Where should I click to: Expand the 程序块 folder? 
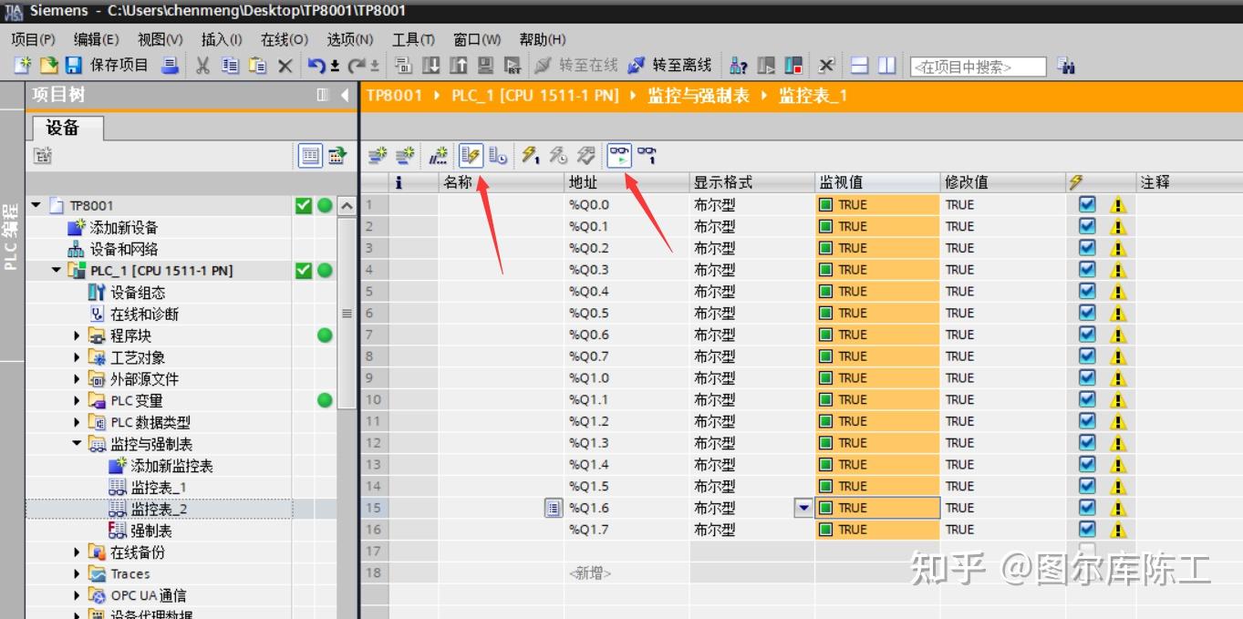pyautogui.click(x=78, y=335)
